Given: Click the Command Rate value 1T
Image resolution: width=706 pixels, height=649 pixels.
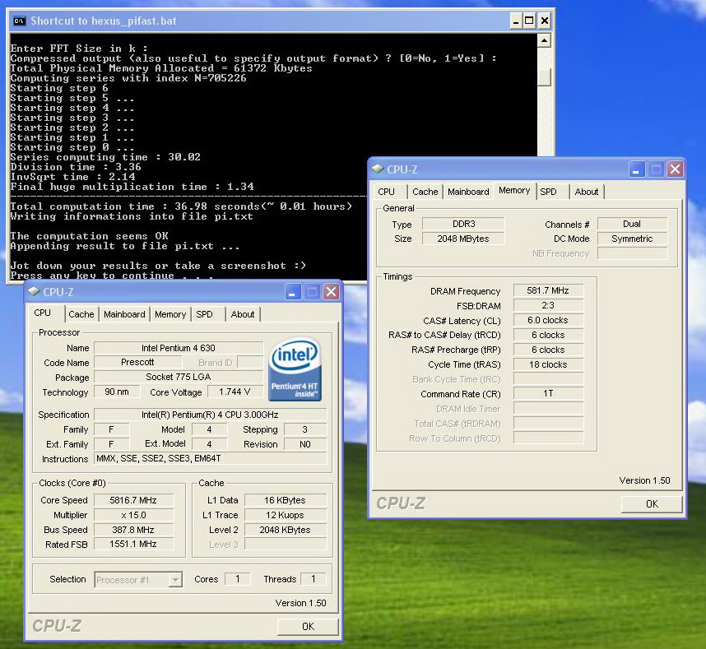Looking at the screenshot, I should 548,394.
